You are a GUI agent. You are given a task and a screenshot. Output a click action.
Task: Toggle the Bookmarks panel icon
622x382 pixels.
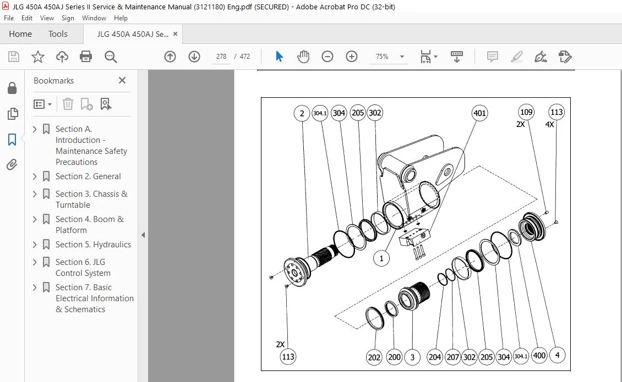[12, 140]
